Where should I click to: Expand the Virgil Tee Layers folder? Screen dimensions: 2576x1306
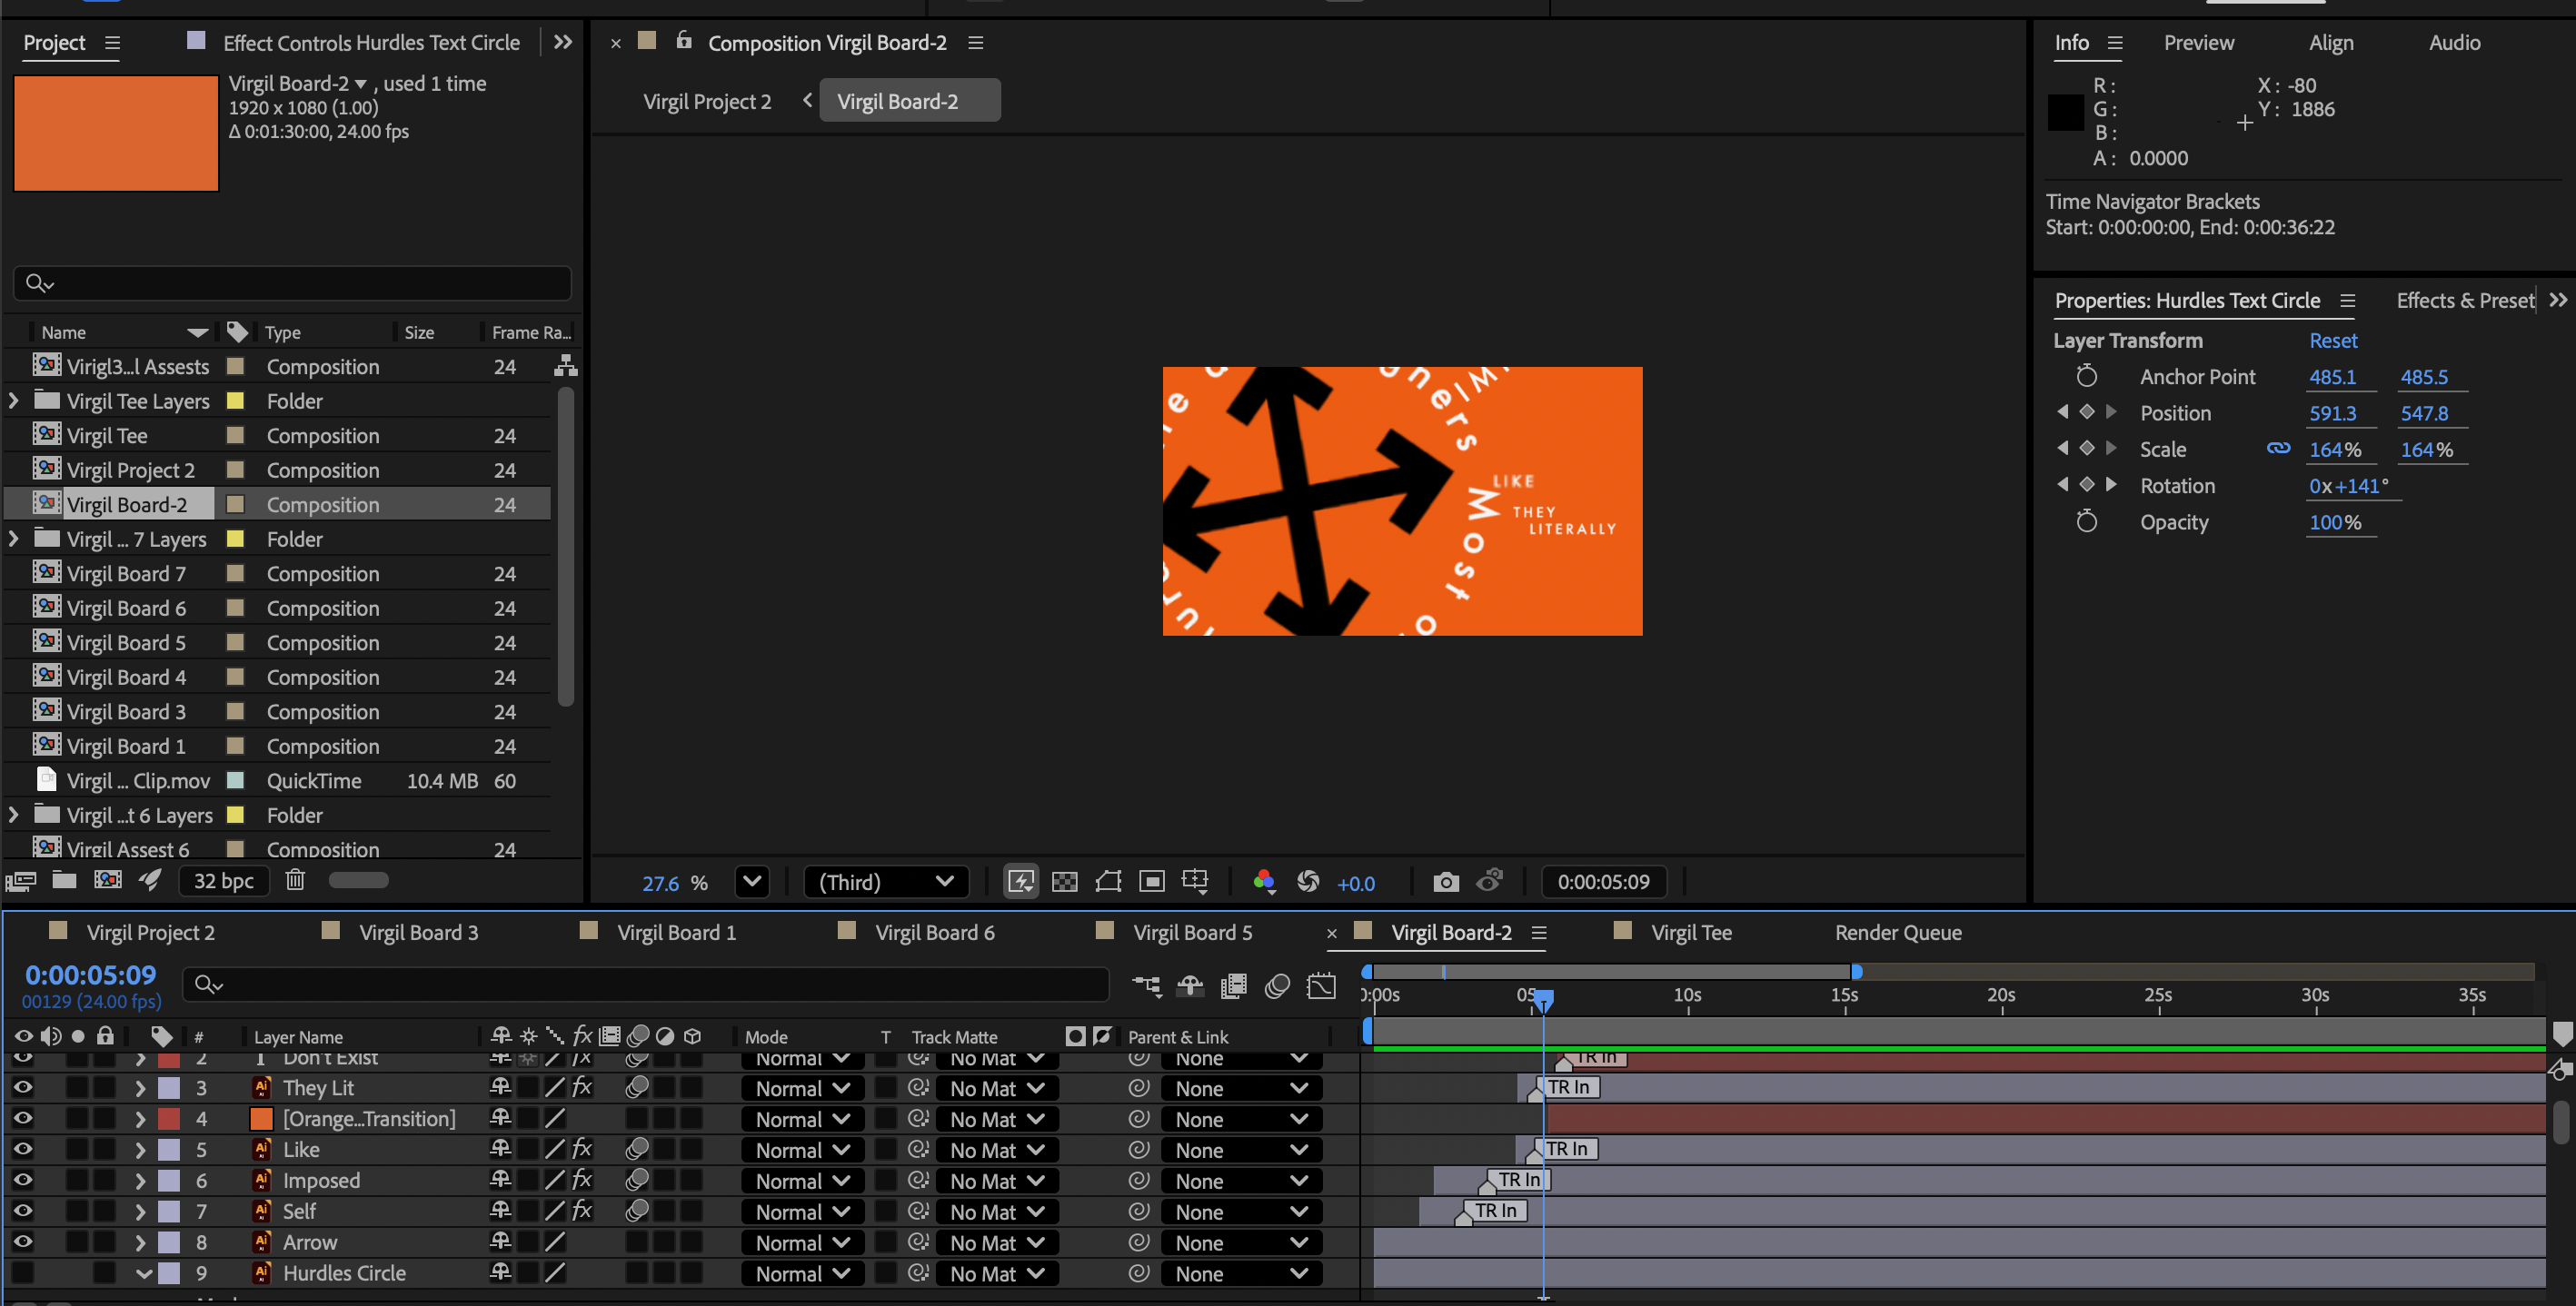pyautogui.click(x=13, y=401)
